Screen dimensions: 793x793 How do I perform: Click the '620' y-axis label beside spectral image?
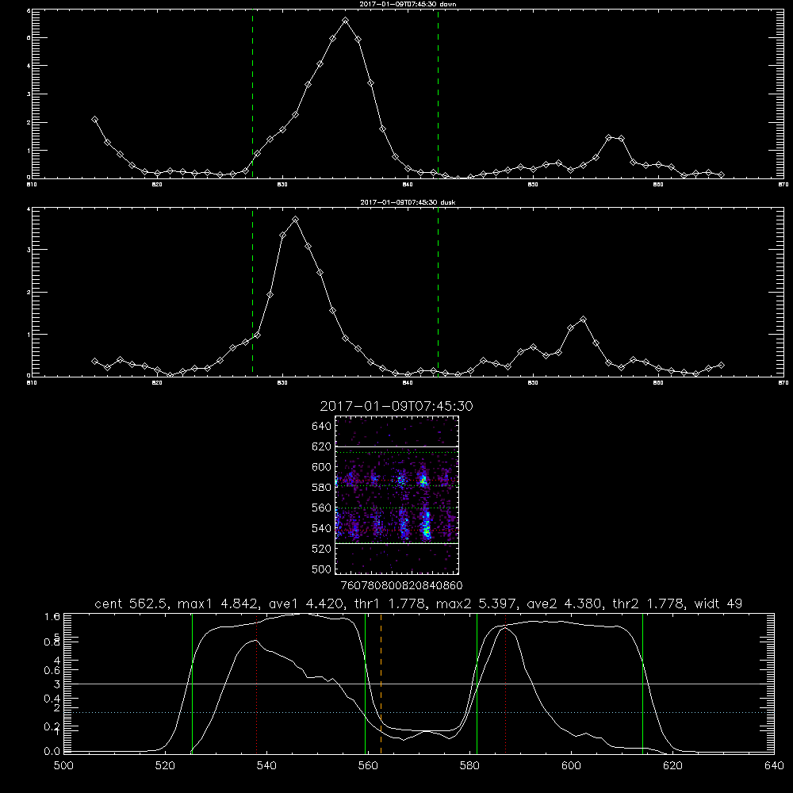[321, 446]
